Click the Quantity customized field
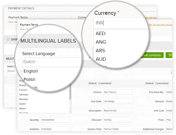The width and height of the screenshot is (176, 135). 55,120
